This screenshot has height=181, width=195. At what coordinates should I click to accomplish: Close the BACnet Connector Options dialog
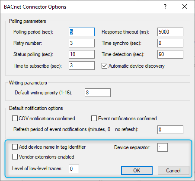[x=185, y=6]
